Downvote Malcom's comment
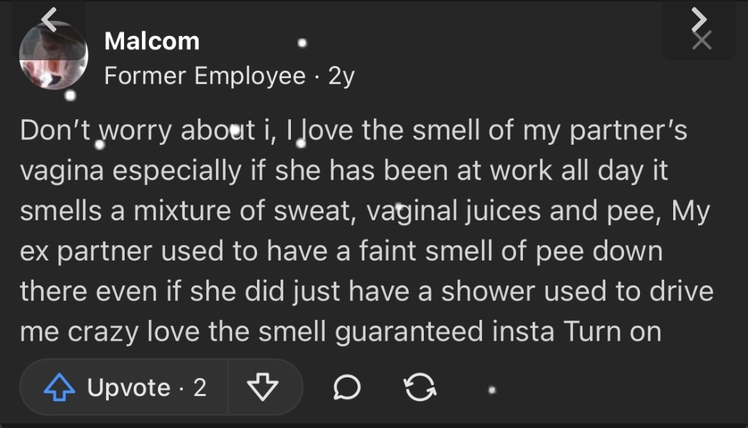 click(x=262, y=388)
